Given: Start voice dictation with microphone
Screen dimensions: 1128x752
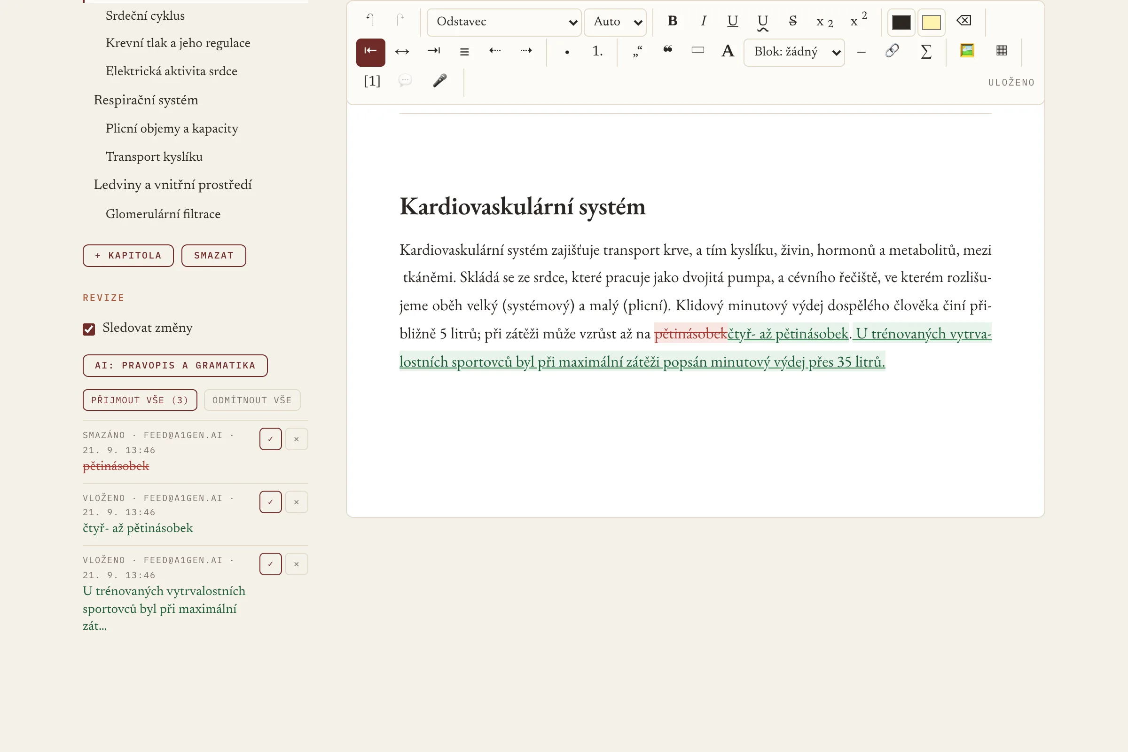Looking at the screenshot, I should (439, 81).
